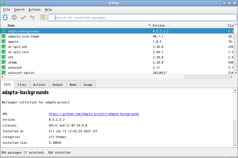Click the magnifier icon in search field
The height and width of the screenshot is (158, 238).
(x=52, y=17)
